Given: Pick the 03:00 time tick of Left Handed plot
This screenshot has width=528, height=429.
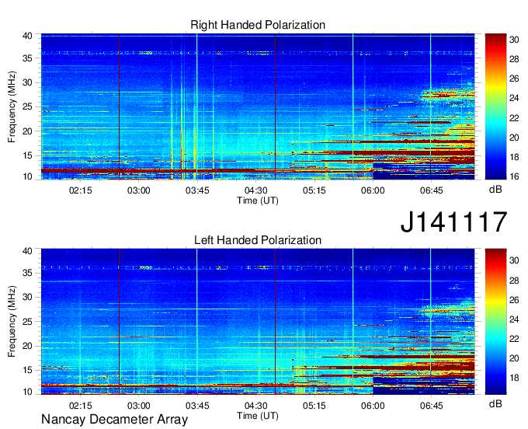Looking at the screenshot, I should click(139, 406).
